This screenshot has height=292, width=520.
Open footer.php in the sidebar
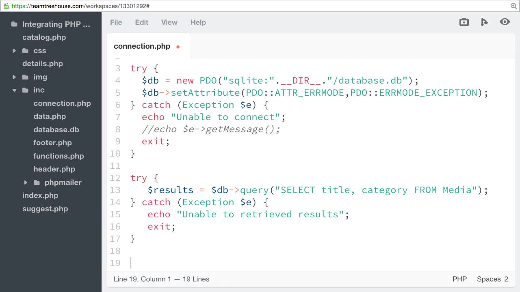click(52, 143)
